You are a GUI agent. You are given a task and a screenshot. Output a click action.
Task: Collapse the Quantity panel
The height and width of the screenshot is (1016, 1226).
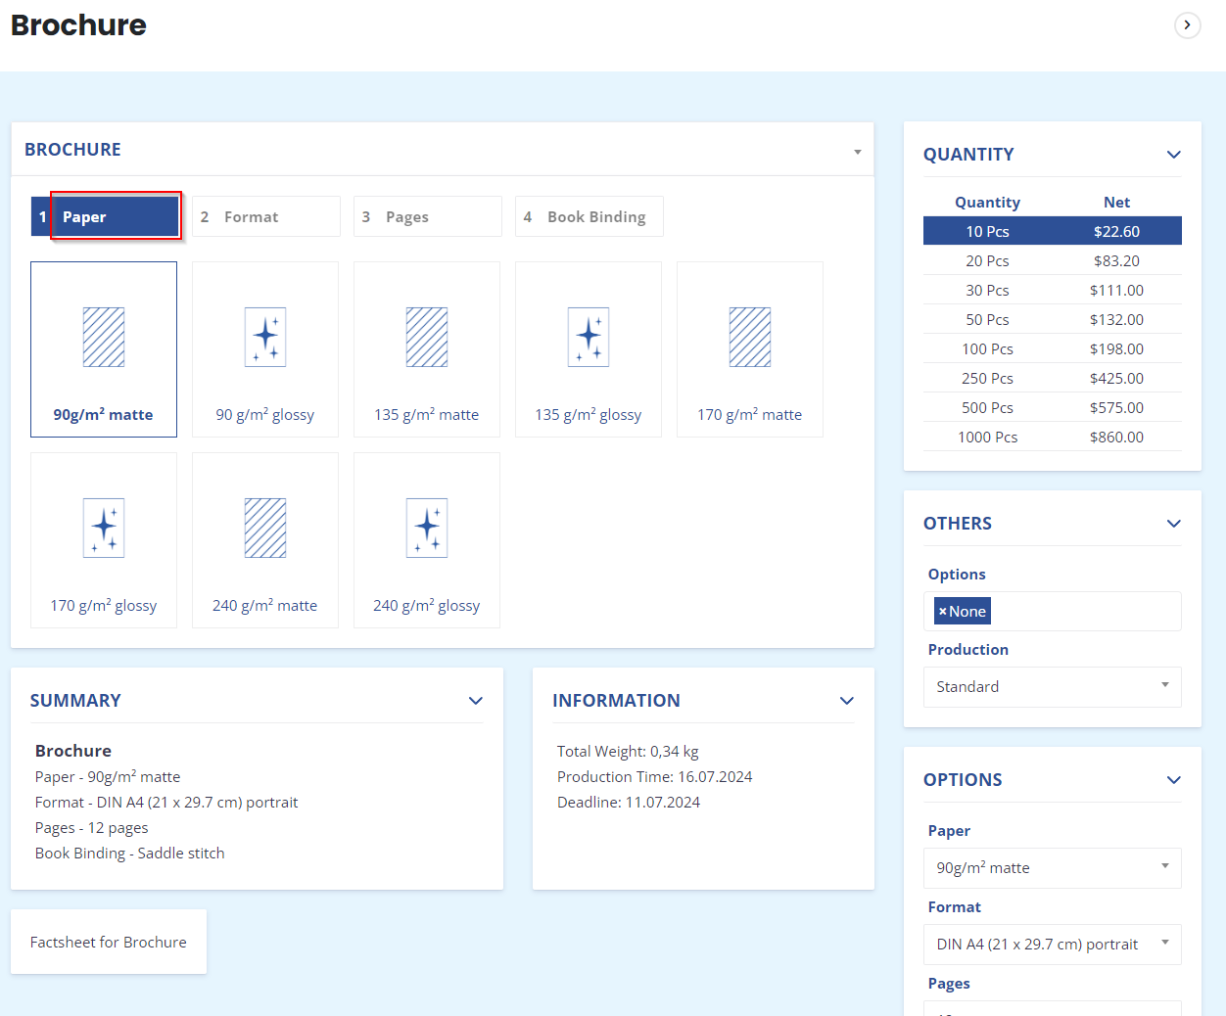1174,155
